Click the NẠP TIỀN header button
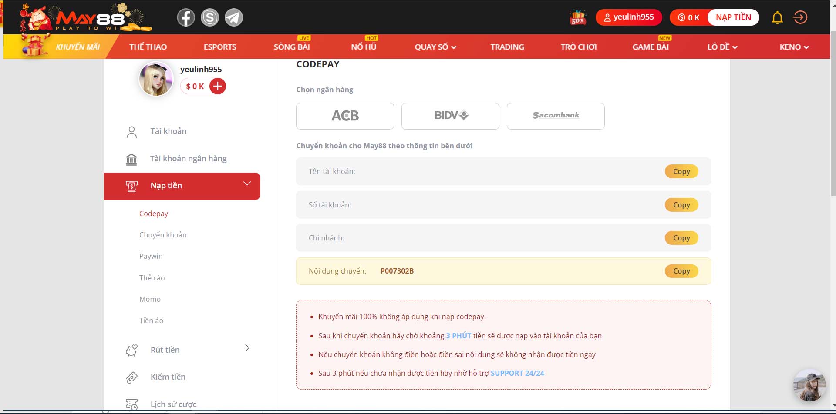This screenshot has width=836, height=414. point(733,17)
